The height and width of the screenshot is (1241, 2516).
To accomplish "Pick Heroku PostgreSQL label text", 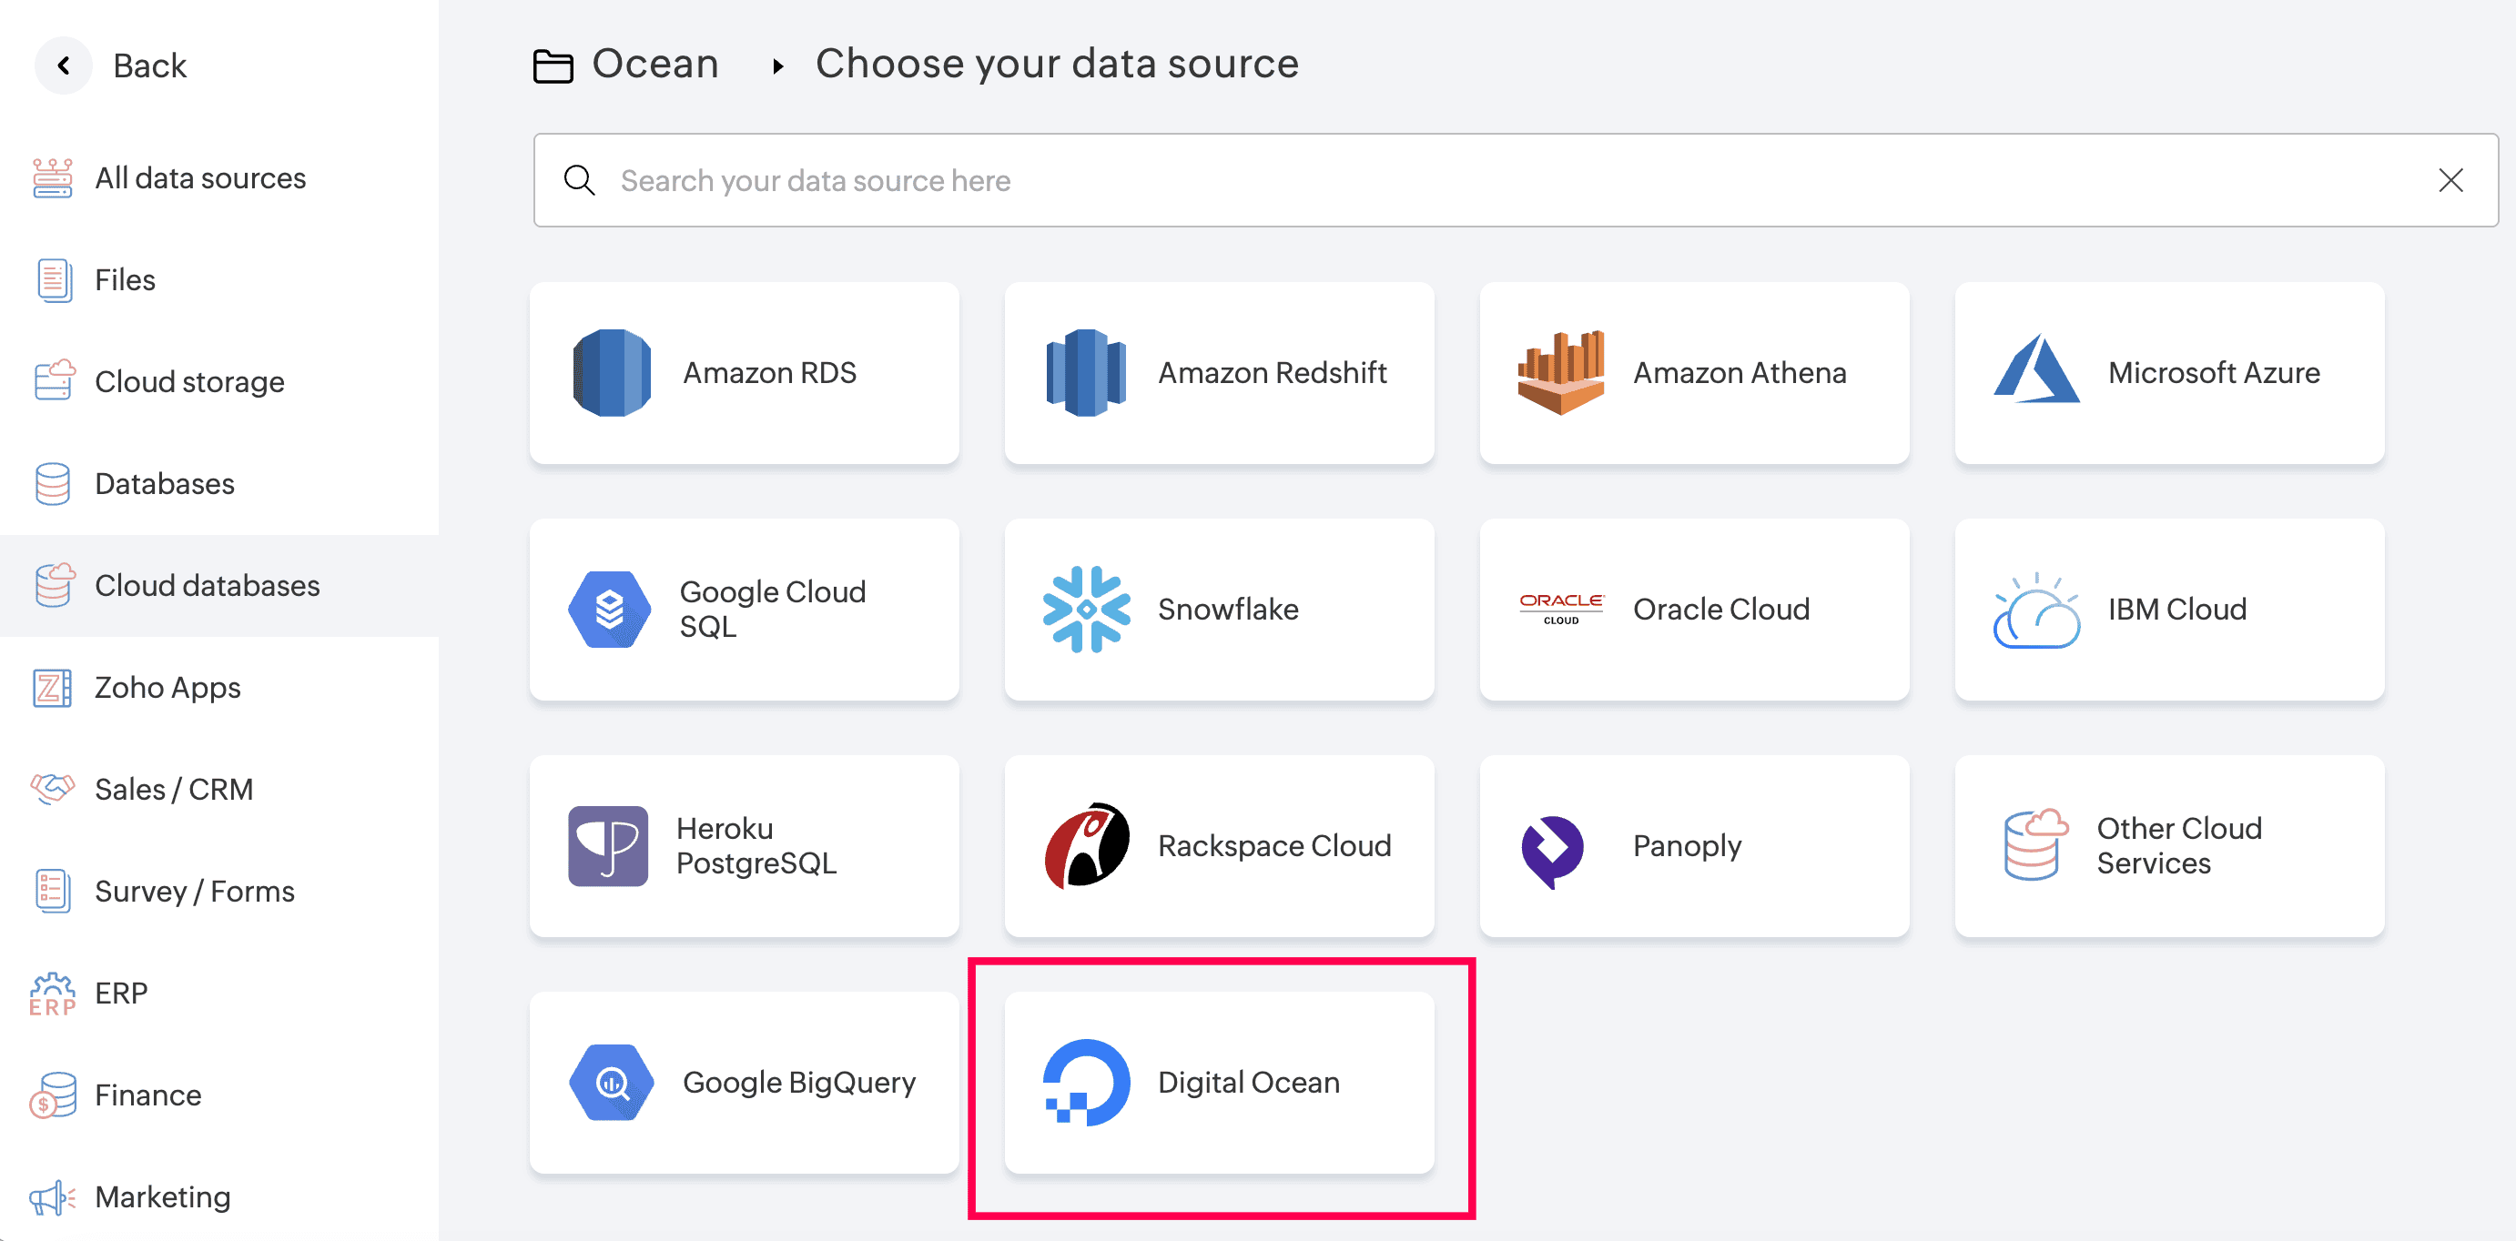I will point(757,845).
